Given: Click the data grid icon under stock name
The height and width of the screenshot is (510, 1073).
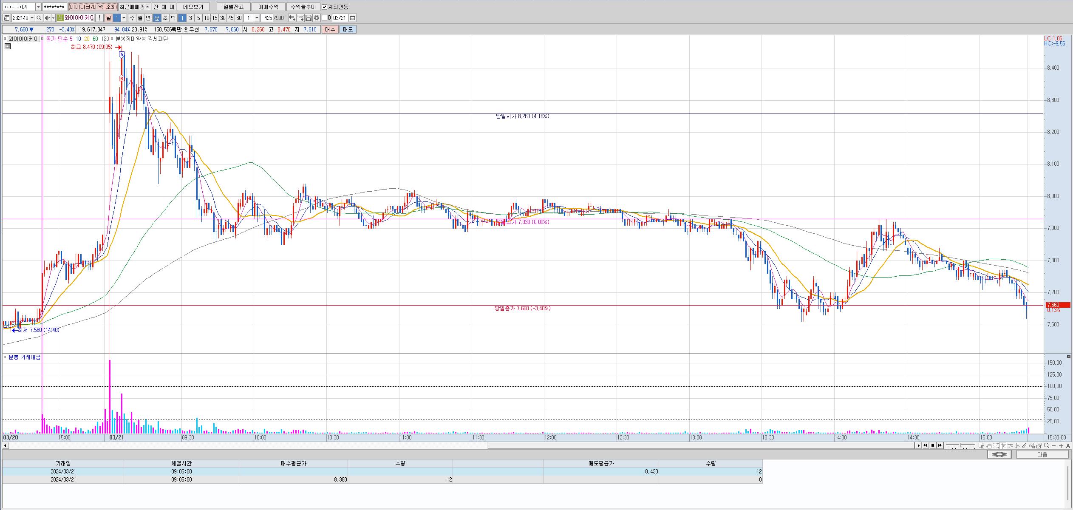Looking at the screenshot, I should tap(7, 46).
